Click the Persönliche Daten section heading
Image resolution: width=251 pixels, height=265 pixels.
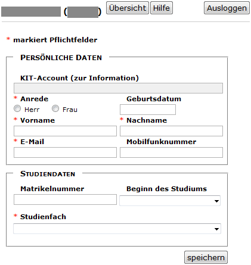point(61,58)
